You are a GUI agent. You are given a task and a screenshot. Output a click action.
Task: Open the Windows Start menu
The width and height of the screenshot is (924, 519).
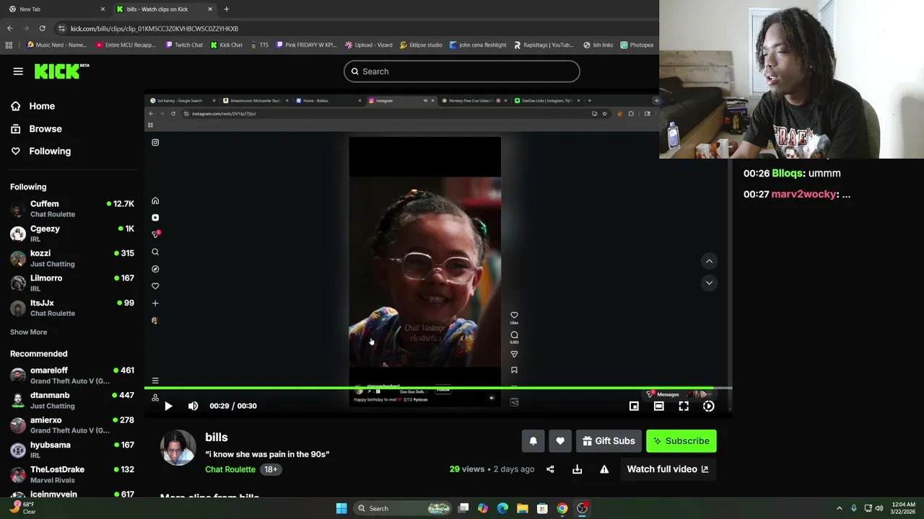(x=341, y=508)
